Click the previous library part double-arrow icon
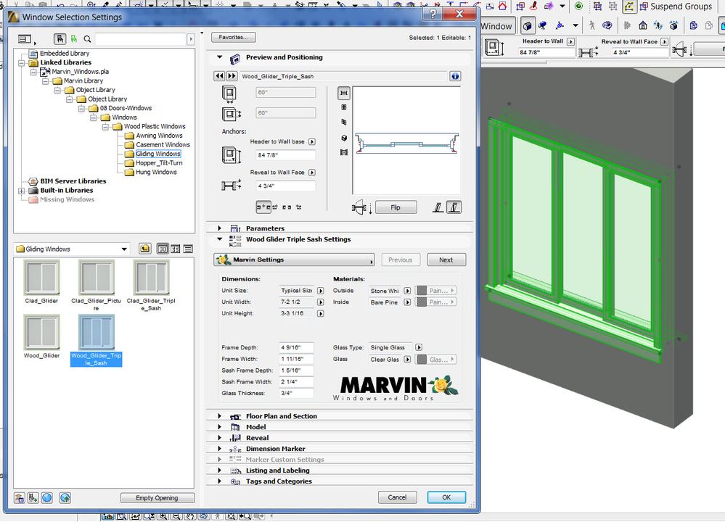 click(x=218, y=76)
